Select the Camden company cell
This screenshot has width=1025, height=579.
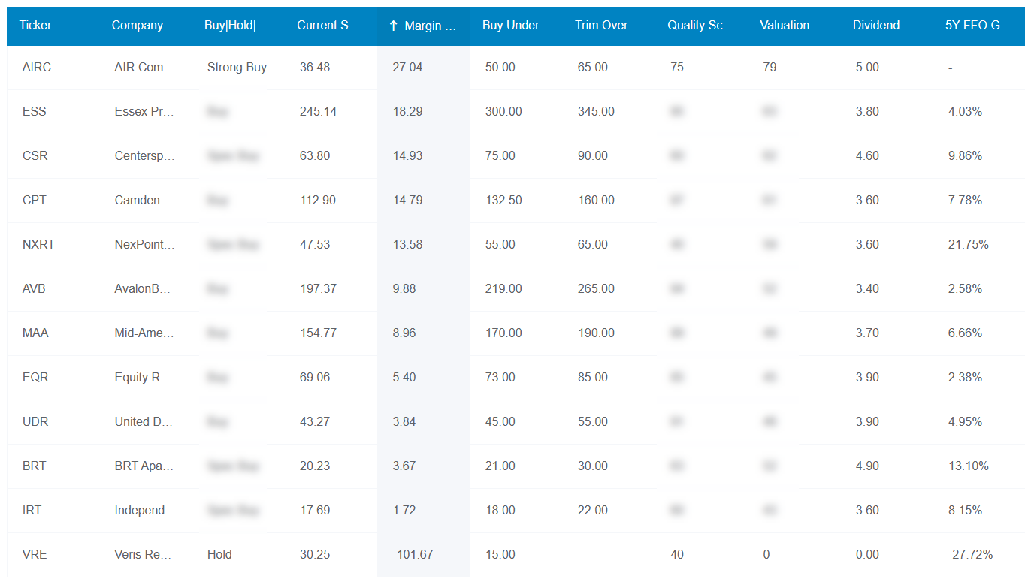[145, 201]
